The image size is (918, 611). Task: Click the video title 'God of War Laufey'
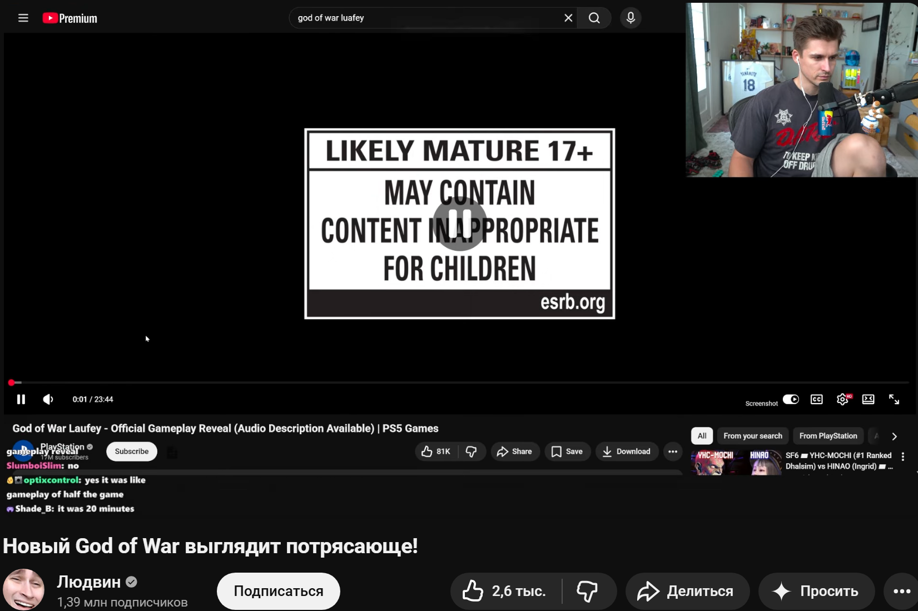tap(225, 428)
